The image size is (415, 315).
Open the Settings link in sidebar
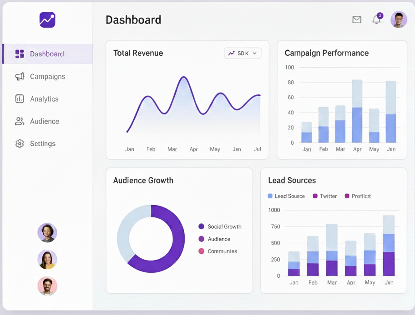[43, 143]
